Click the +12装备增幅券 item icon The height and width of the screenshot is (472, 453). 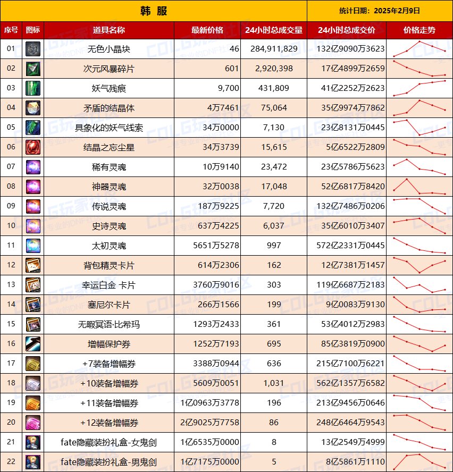[33, 423]
